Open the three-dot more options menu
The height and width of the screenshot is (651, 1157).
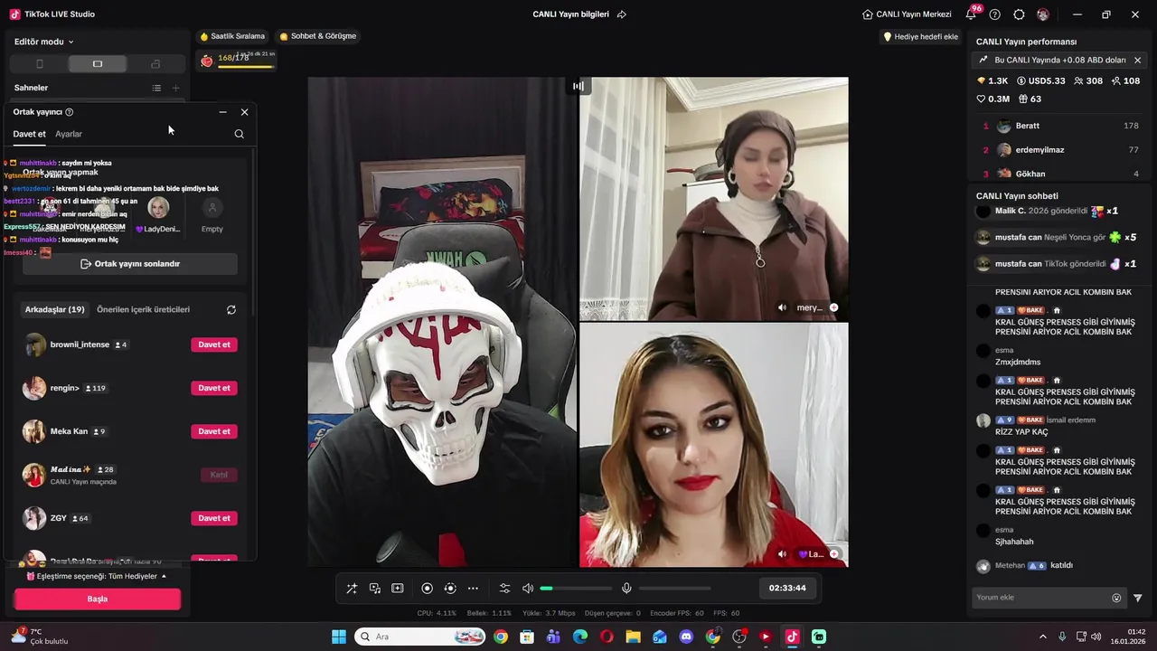click(x=473, y=588)
